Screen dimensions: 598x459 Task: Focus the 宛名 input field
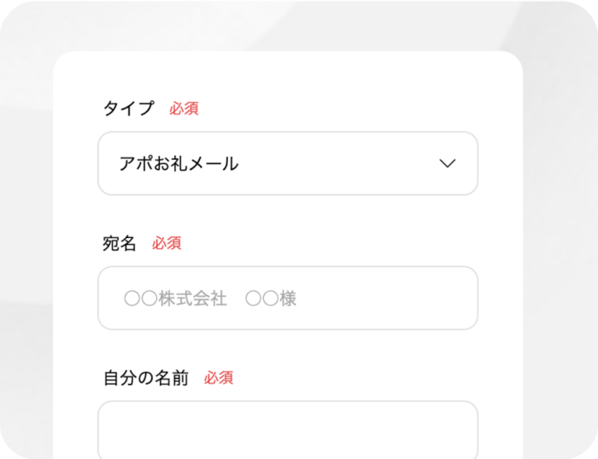[x=288, y=298]
